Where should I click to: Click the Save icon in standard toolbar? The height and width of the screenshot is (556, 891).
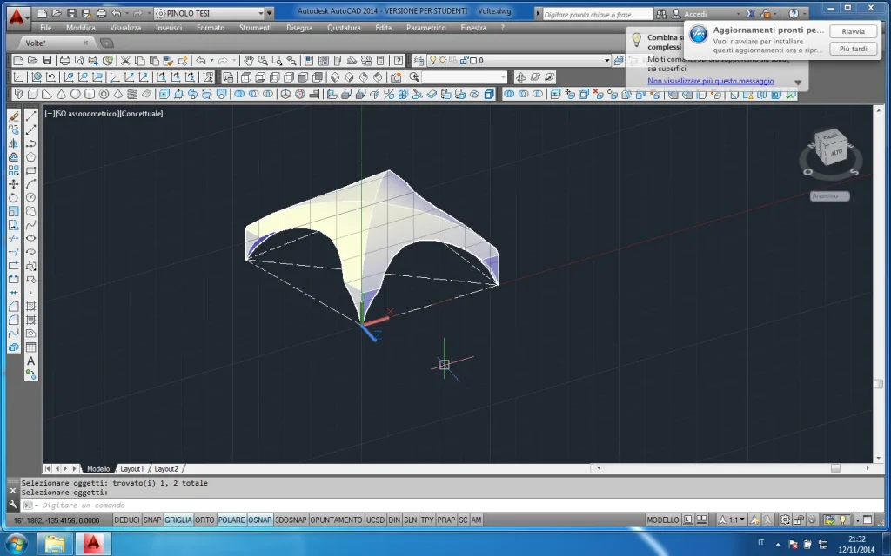click(47, 60)
